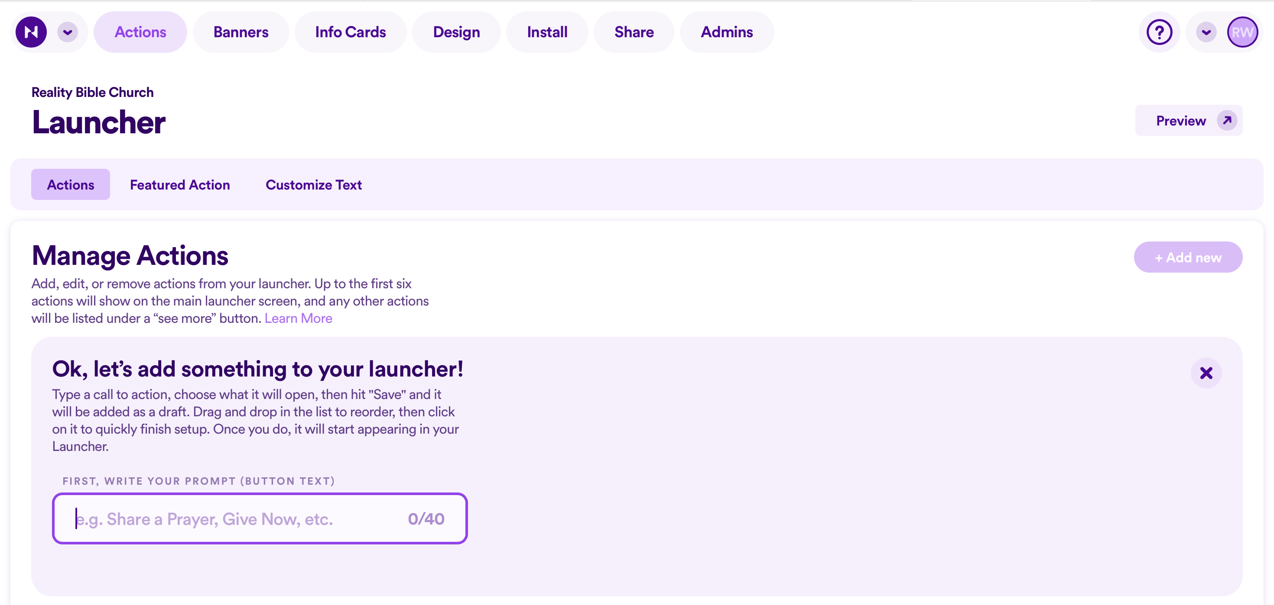Switch to the Customize Text sub-tab
This screenshot has width=1274, height=605.
click(314, 185)
